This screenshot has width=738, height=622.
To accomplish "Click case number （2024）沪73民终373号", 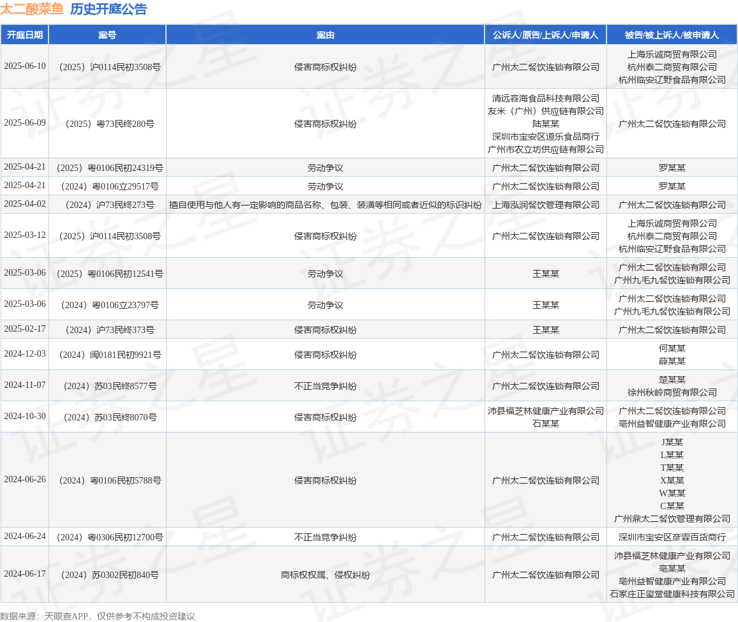I will coord(110,330).
